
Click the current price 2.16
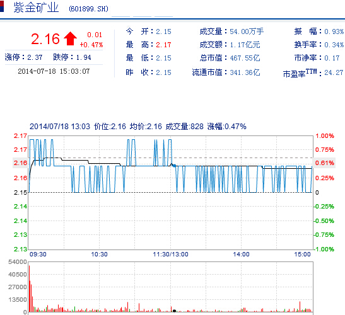[x=45, y=39]
